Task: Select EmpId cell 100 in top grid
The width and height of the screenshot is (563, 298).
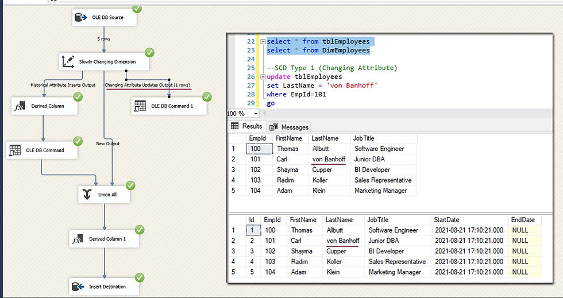Action: pos(259,149)
